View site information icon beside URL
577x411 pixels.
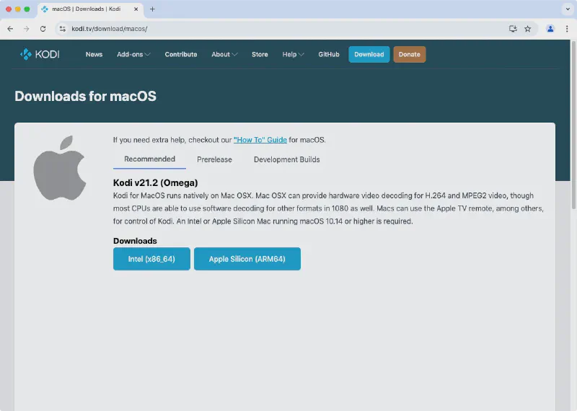point(63,29)
